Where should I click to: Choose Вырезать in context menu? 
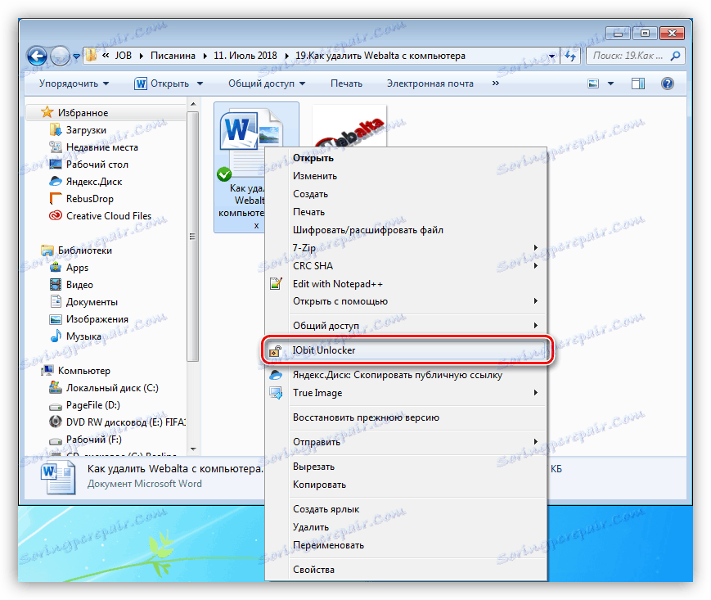click(x=407, y=467)
